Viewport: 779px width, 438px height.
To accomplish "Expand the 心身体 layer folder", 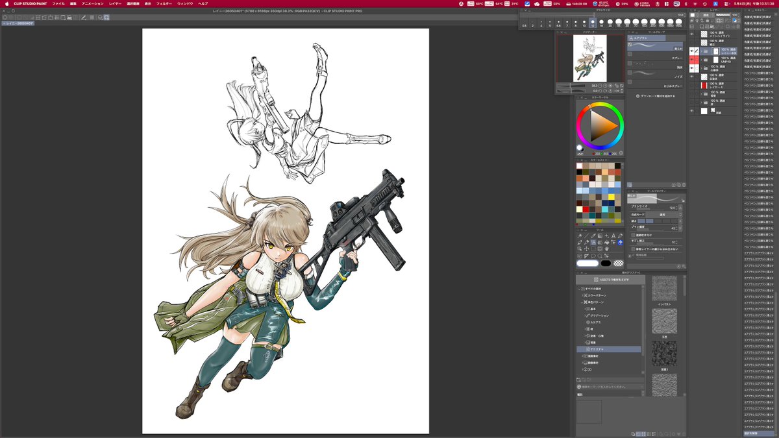I will 702,68.
